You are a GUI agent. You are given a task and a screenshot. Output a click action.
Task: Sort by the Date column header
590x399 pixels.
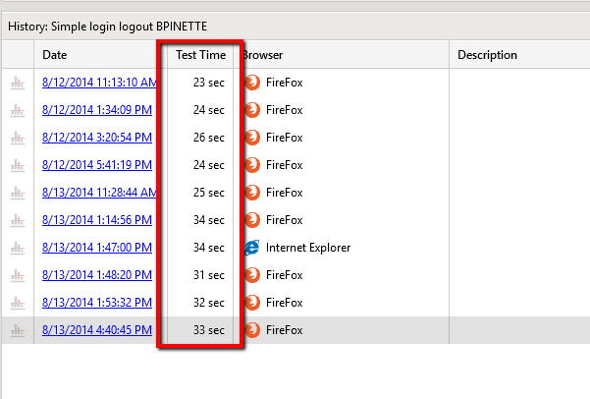(55, 55)
